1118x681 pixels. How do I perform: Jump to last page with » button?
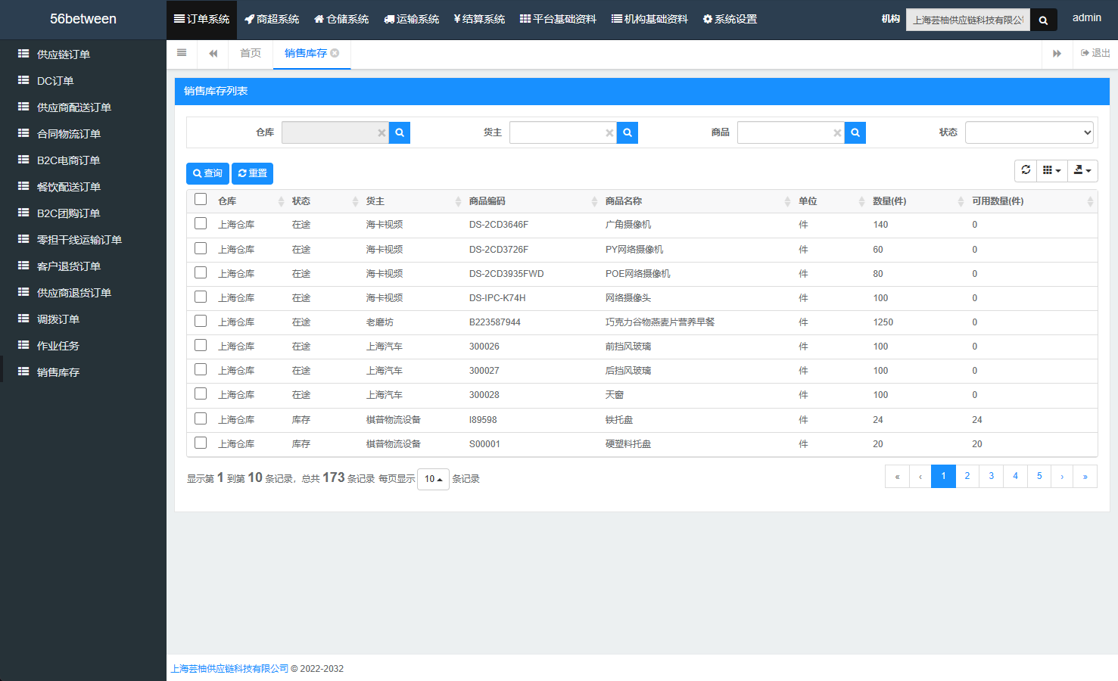tap(1085, 476)
